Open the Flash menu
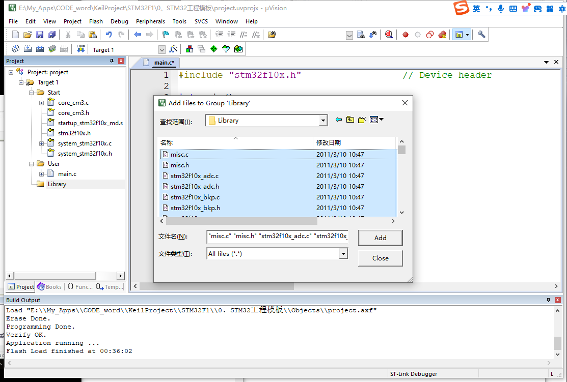 coord(96,21)
